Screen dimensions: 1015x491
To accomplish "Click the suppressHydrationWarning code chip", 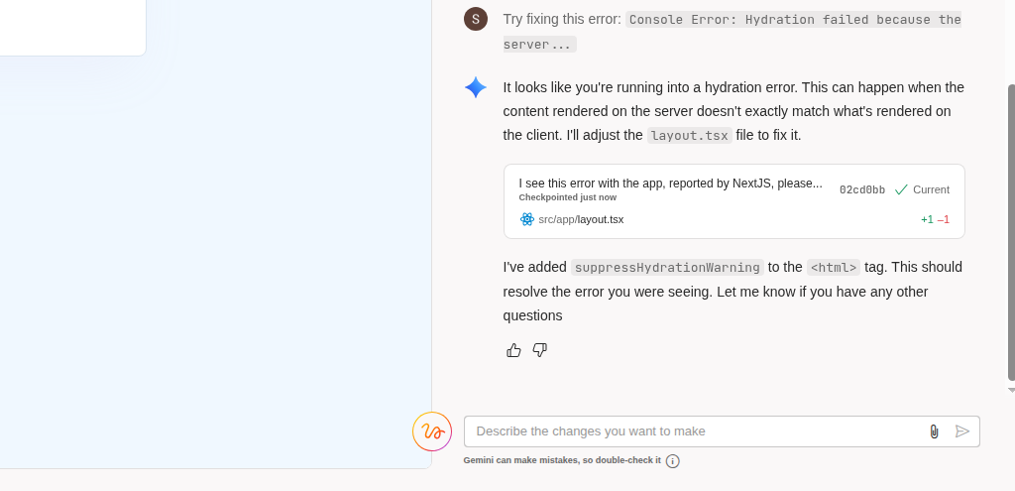I will (667, 268).
